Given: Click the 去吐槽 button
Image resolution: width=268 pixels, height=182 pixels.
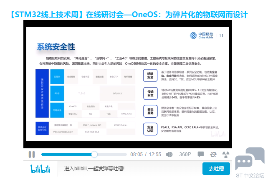Looking at the screenshot, I should tap(216, 169).
